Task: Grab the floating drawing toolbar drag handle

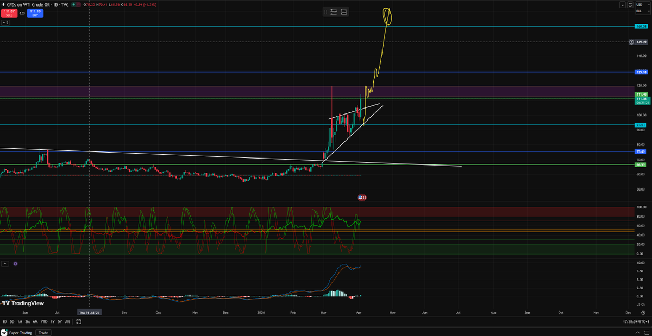Action: pyautogui.click(x=325, y=11)
